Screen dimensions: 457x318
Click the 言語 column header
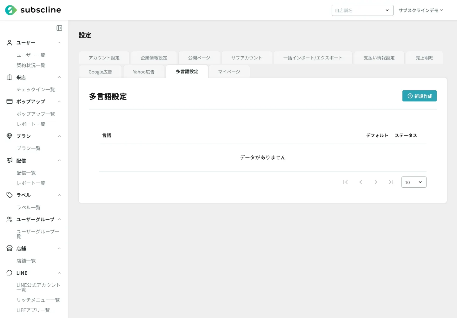(107, 135)
